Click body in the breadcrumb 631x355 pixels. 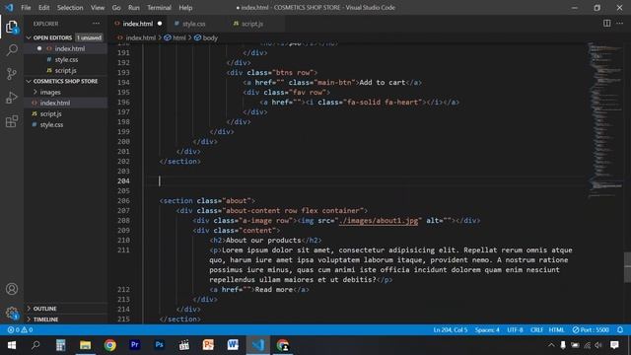[210, 37]
